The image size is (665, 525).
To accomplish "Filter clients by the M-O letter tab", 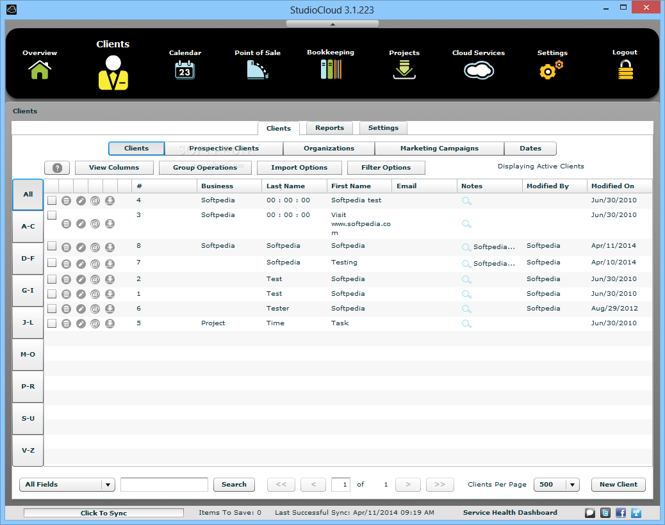I will pyautogui.click(x=28, y=355).
